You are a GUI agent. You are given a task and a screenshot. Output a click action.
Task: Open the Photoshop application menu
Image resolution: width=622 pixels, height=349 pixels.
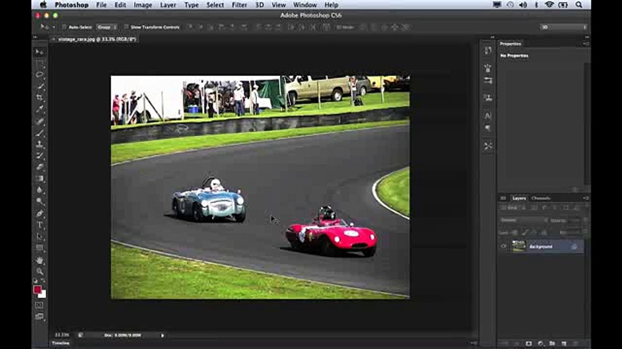pos(71,4)
